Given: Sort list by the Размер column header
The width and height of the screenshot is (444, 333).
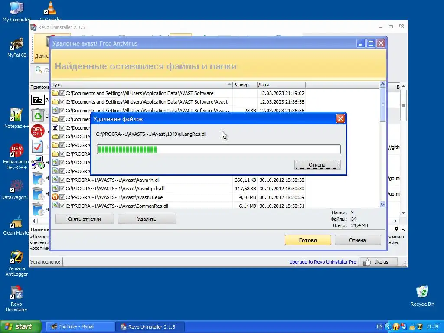Looking at the screenshot, I should tap(245, 85).
